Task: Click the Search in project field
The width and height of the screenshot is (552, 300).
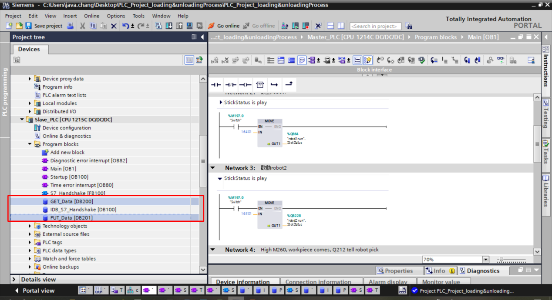Action: 375,26
